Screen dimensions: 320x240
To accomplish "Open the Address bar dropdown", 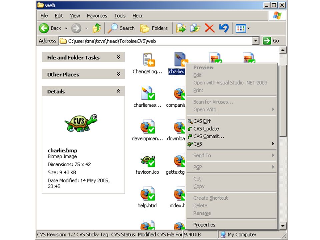I will point(256,41).
